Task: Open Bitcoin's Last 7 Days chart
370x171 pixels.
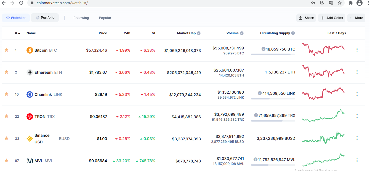Action: point(323,49)
